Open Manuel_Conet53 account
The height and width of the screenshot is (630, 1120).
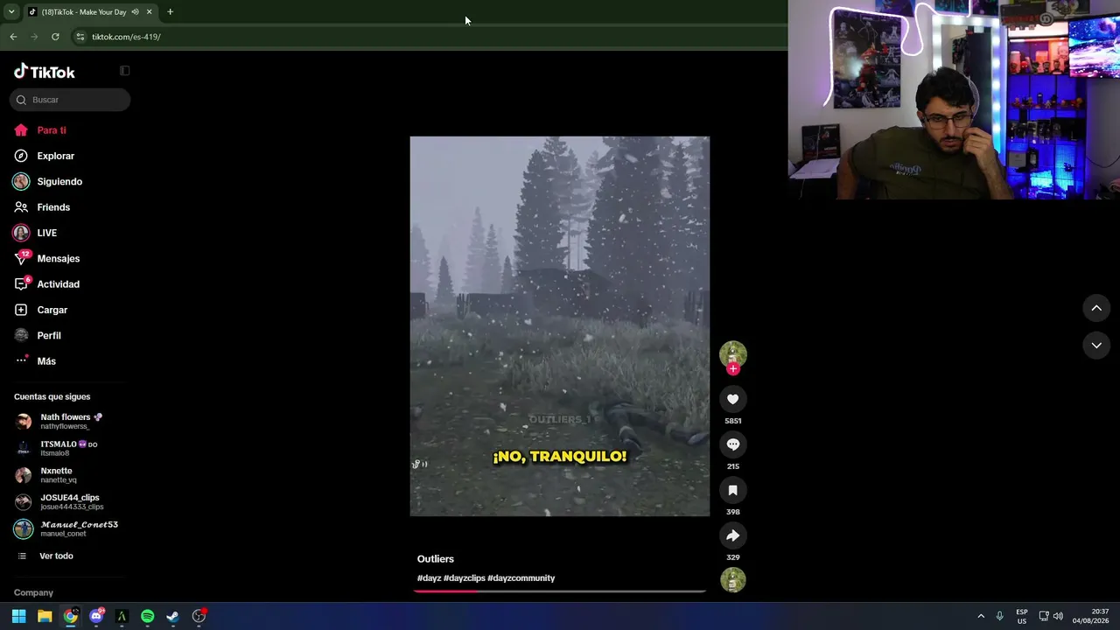pyautogui.click(x=66, y=528)
